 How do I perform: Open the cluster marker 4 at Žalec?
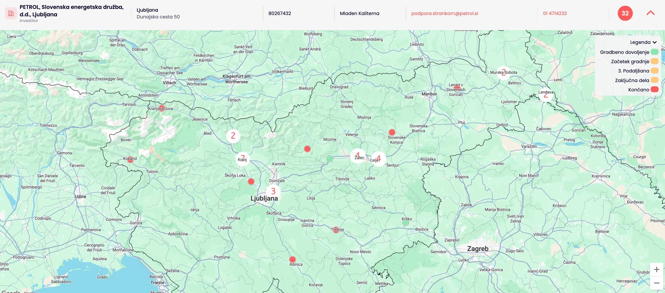pos(358,156)
